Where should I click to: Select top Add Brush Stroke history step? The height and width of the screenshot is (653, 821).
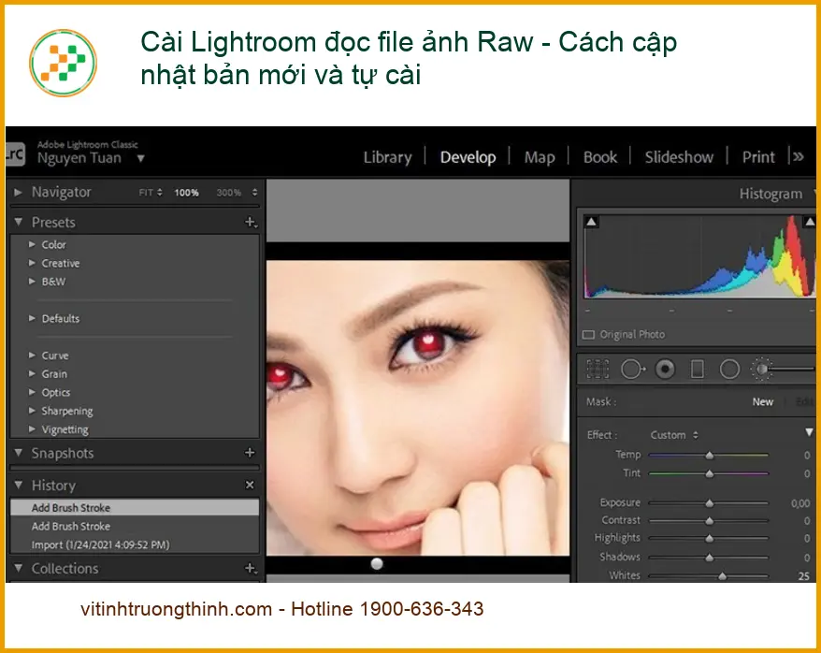pos(135,507)
